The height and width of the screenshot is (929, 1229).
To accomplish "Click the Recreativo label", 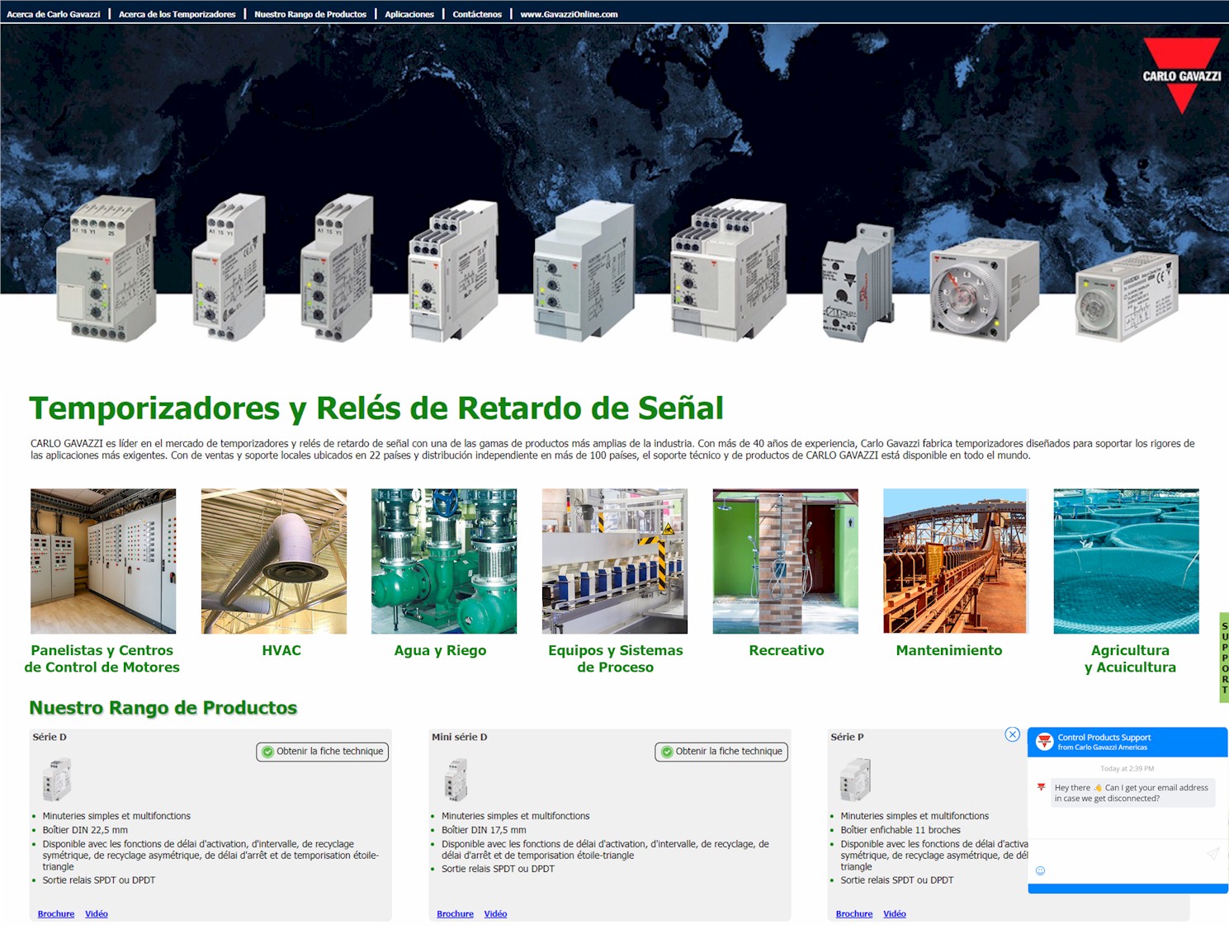I will (x=787, y=650).
